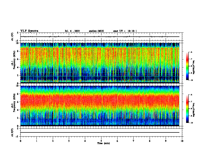The width and height of the screenshot is (205, 158).
Task: Click the "-6" tick on ch.2 color bar
Action: [191, 95]
